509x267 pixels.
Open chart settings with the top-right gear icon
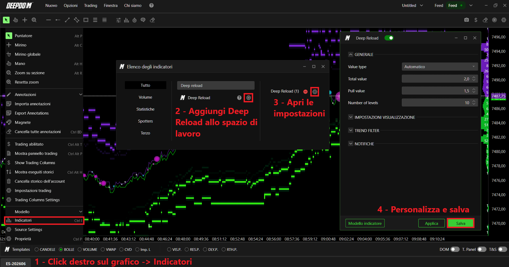click(x=504, y=20)
